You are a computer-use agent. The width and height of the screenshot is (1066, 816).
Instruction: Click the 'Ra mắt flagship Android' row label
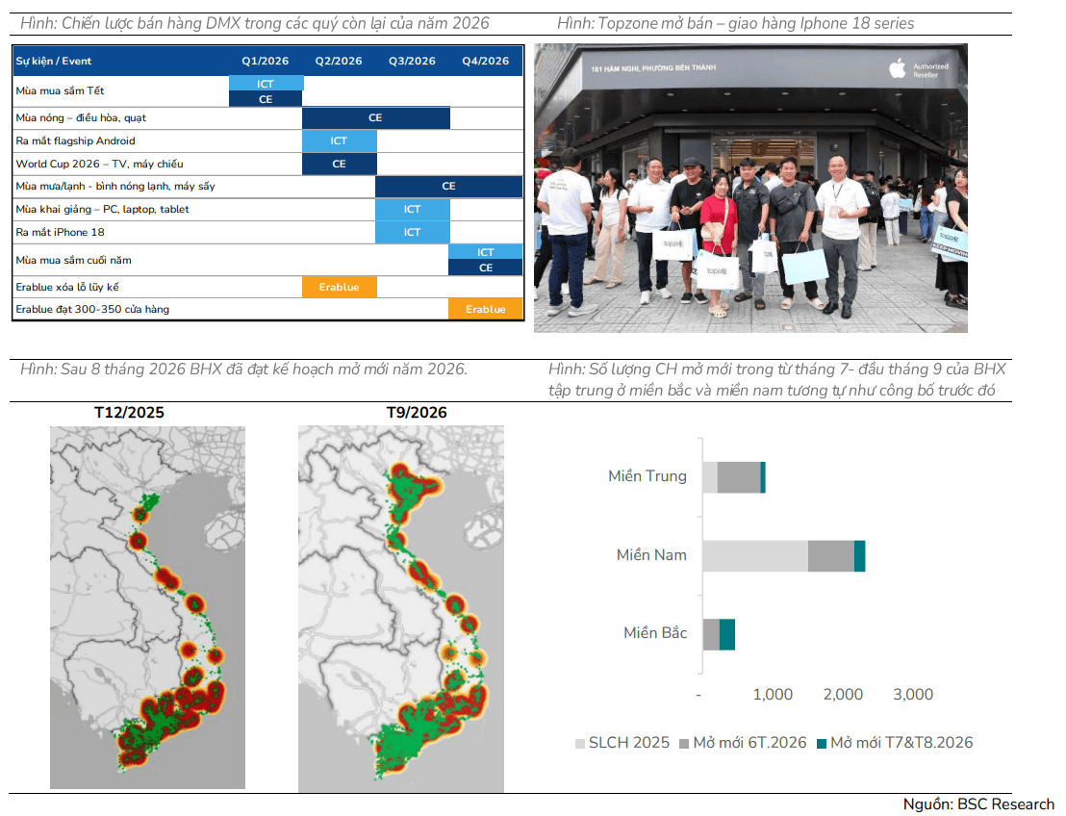point(75,140)
